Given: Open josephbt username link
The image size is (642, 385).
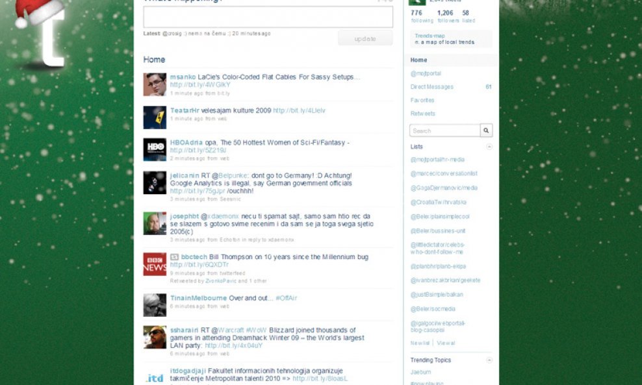Looking at the screenshot, I should click(185, 216).
